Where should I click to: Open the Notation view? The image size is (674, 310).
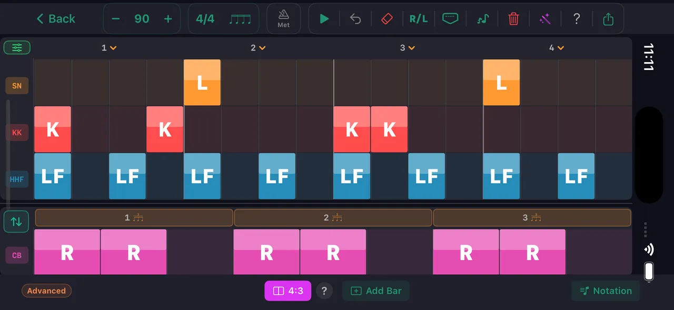coord(606,291)
